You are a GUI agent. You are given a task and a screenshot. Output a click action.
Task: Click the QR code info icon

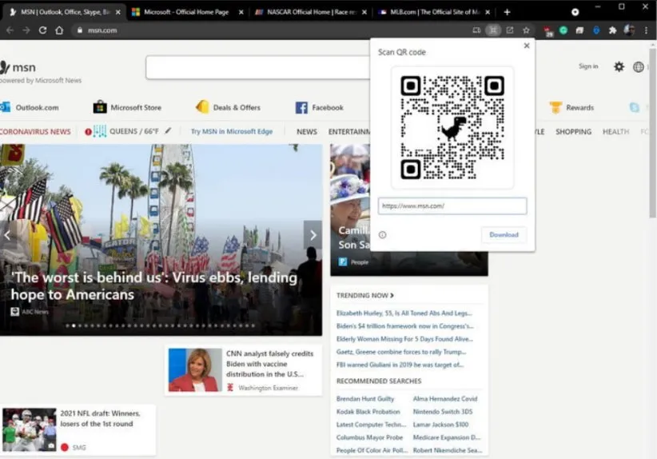click(x=382, y=235)
